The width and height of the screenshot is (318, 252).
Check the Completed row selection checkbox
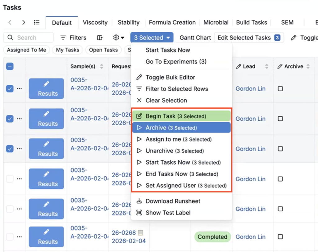[x=10, y=236]
